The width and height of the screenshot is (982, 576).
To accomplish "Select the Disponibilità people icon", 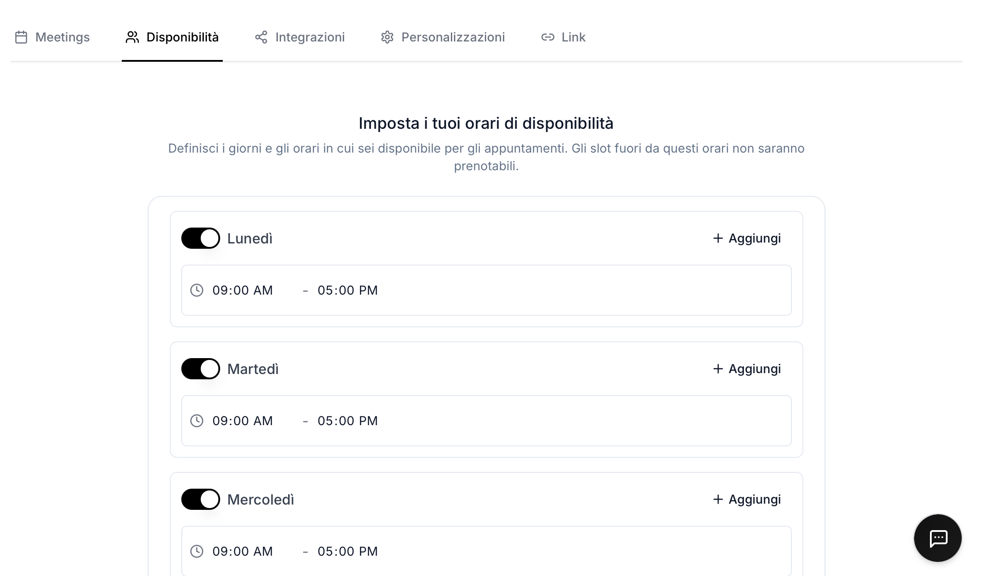I will [132, 37].
